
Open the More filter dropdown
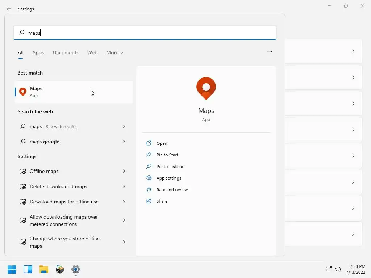click(115, 52)
